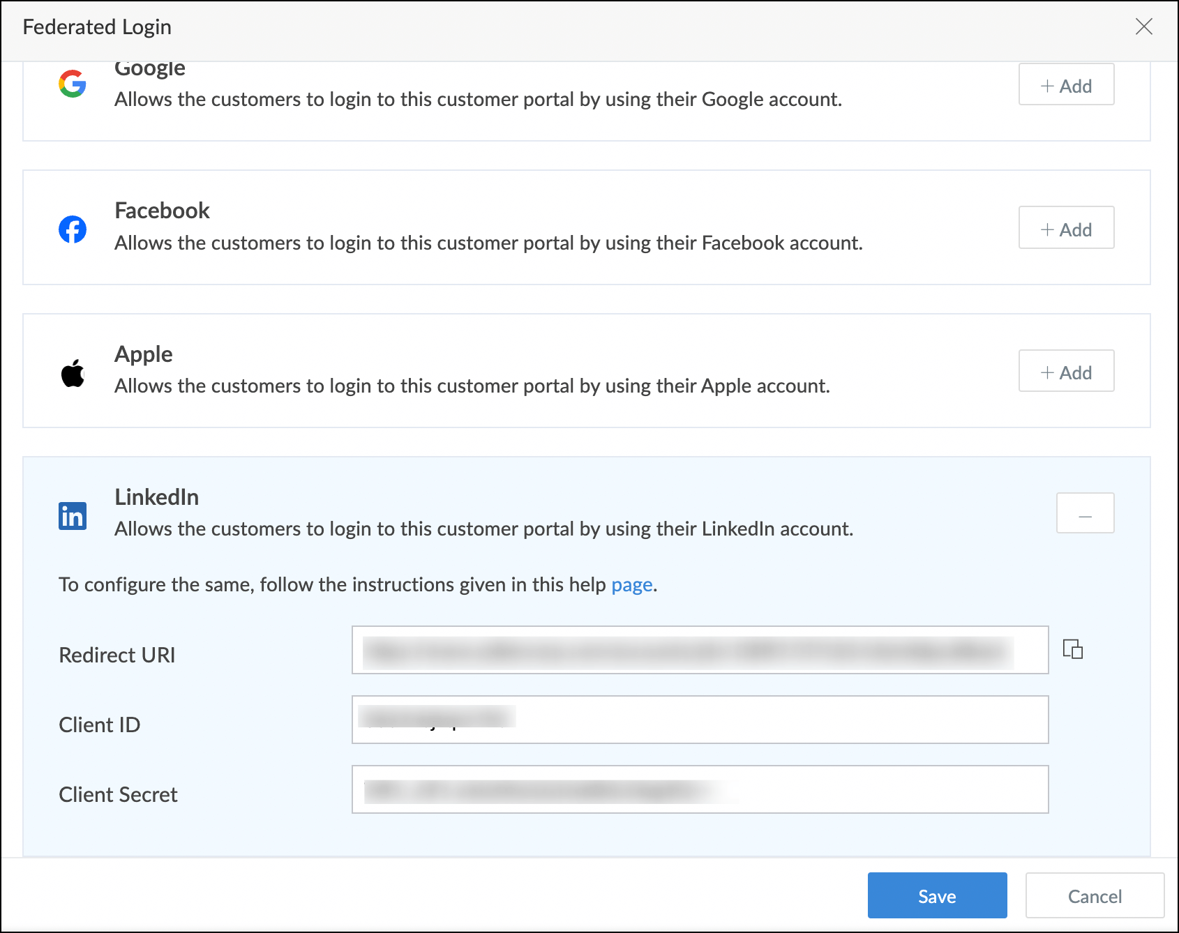
Task: Click the Google account description text
Action: pyautogui.click(x=478, y=100)
